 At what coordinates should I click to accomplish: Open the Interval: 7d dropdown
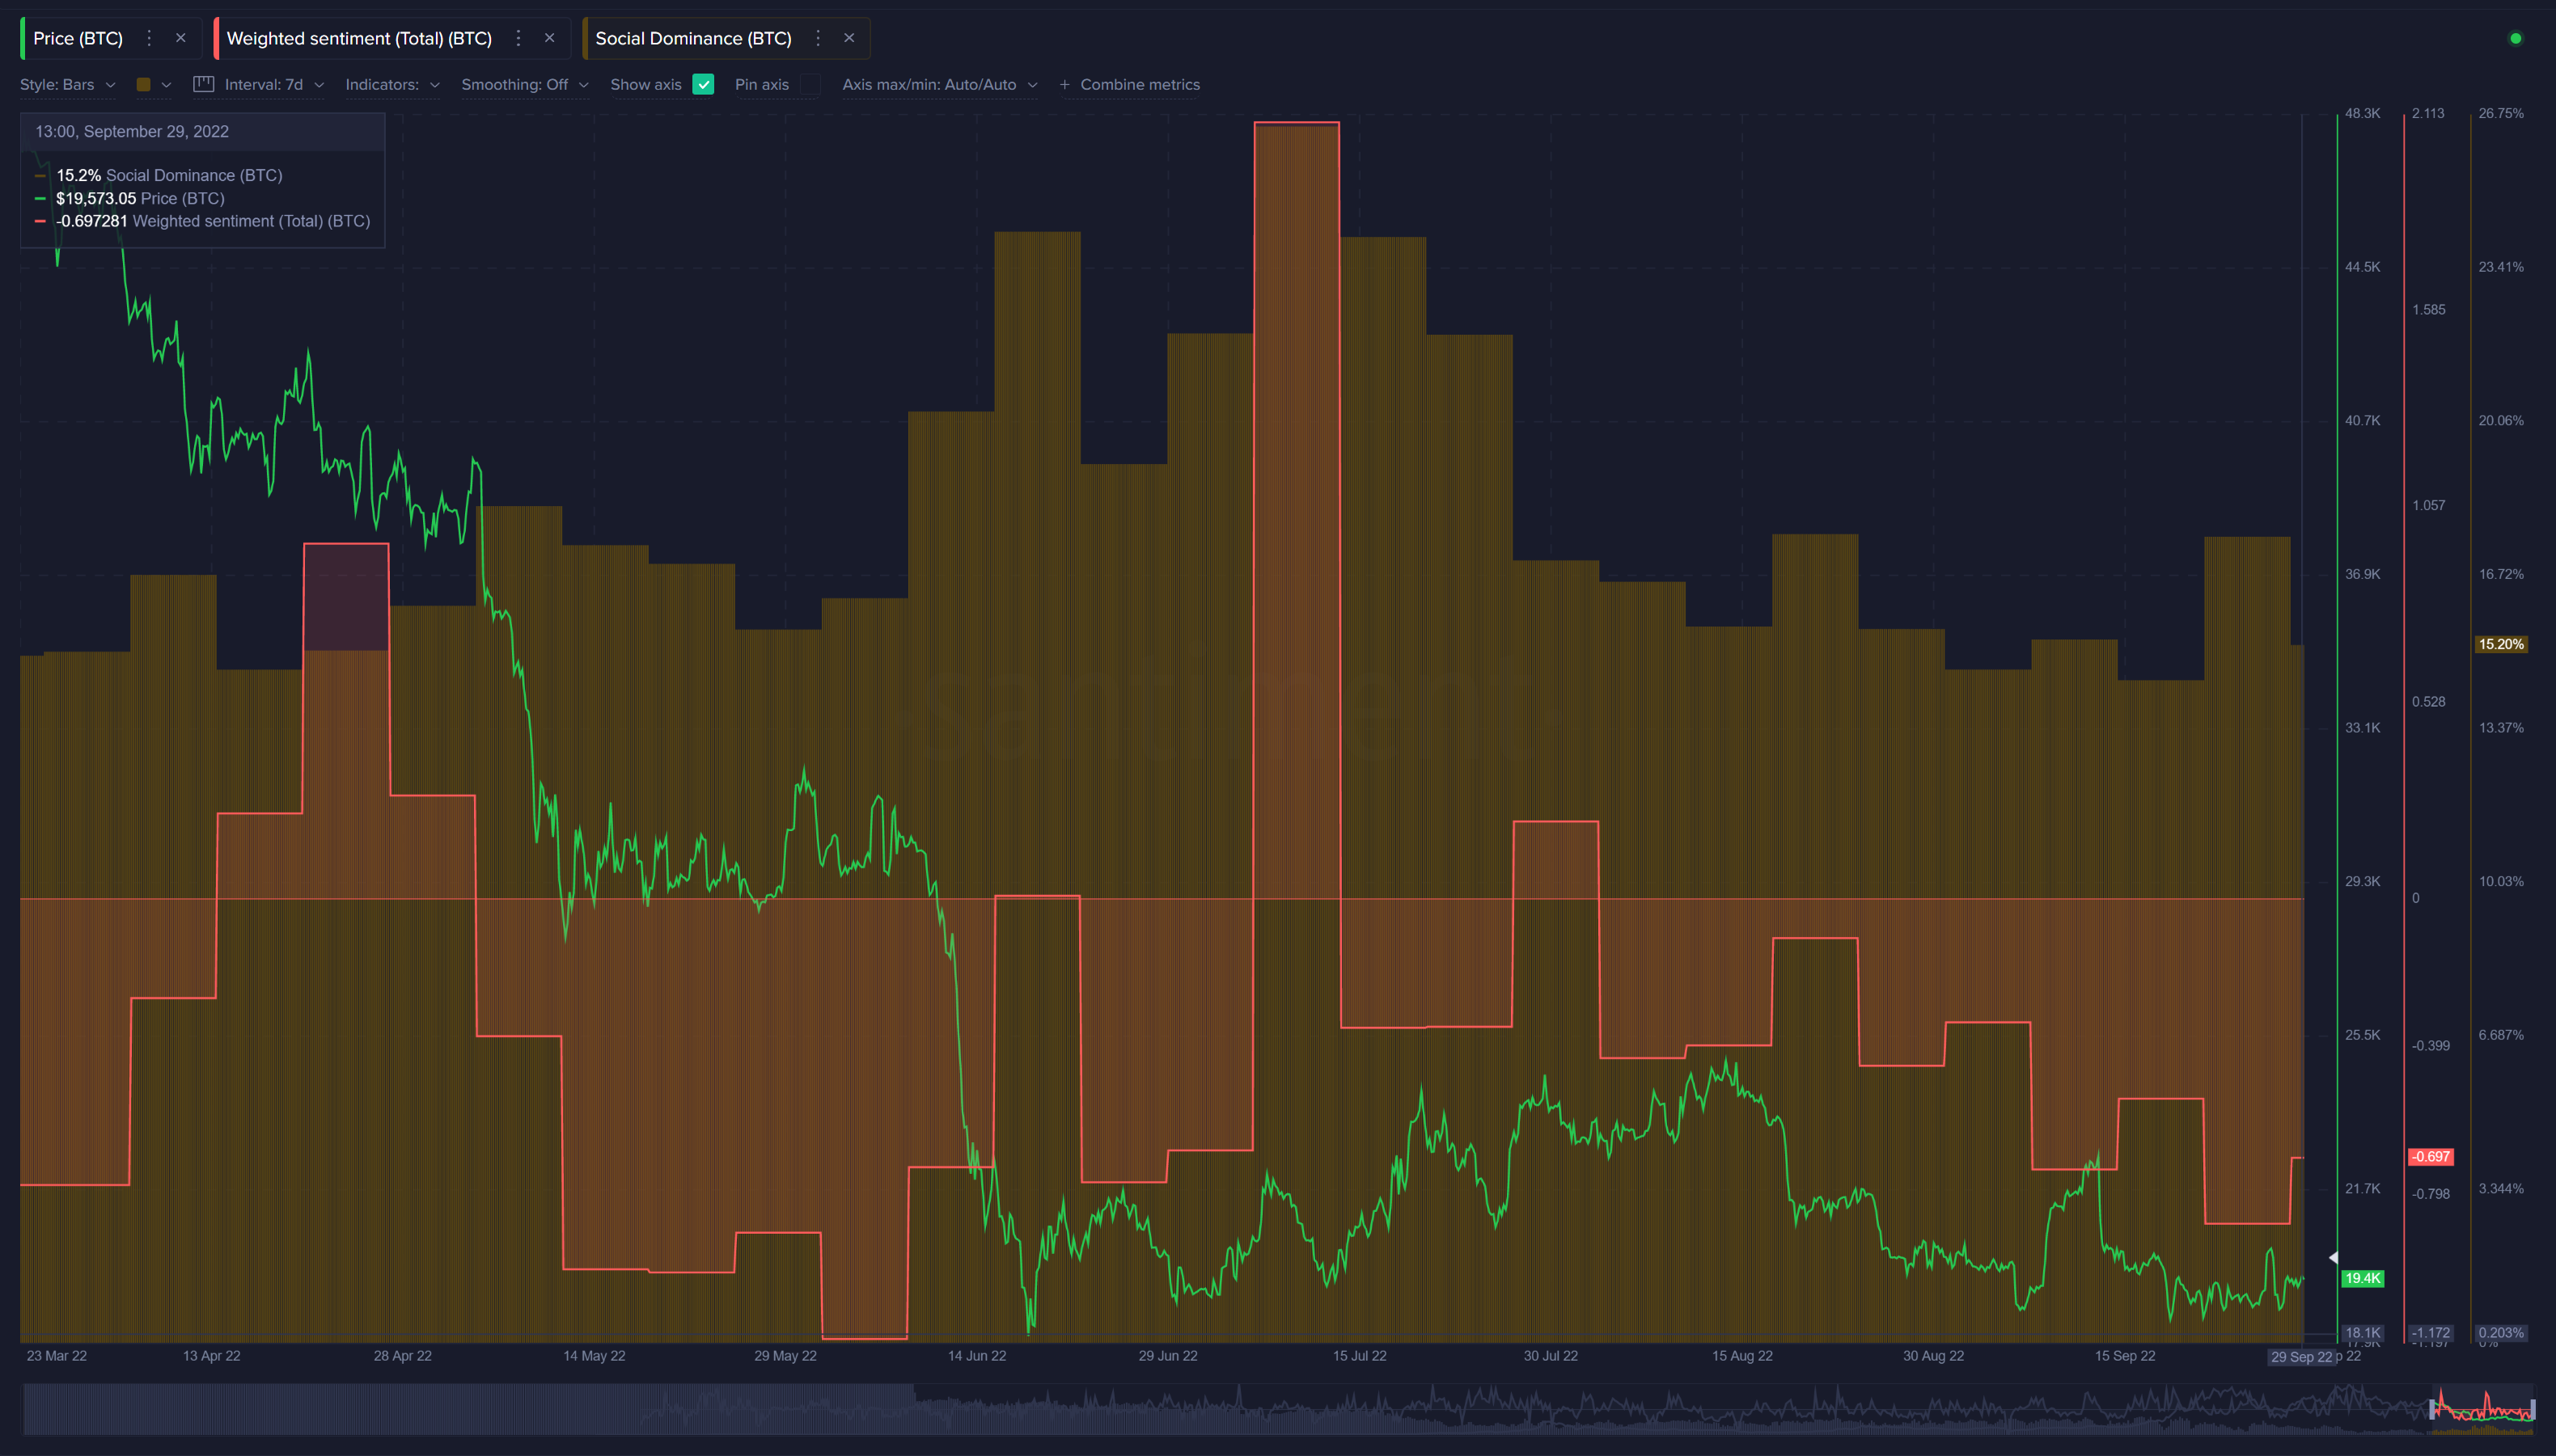(273, 85)
